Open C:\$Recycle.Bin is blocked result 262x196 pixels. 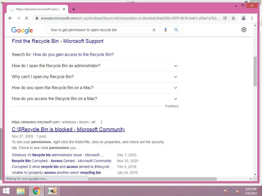(x=68, y=129)
